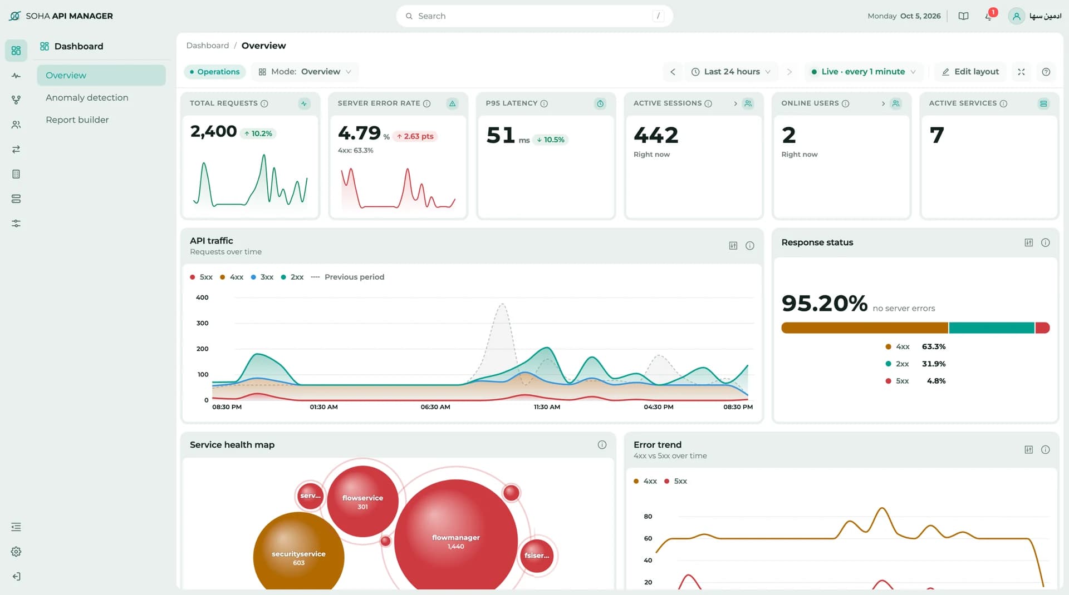
Task: Select Report builder menu item
Action: (x=101, y=120)
